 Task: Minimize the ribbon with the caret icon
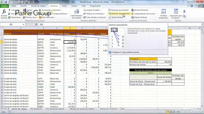(188, 6)
